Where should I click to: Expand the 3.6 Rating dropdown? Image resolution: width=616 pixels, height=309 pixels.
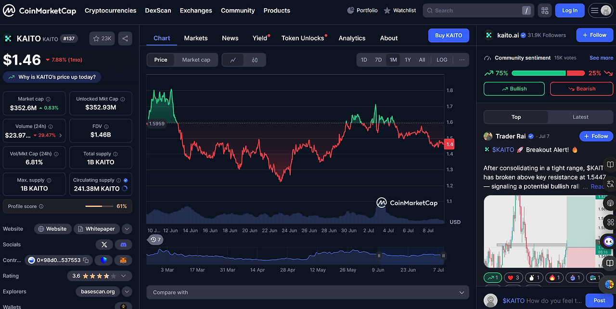[x=100, y=276]
